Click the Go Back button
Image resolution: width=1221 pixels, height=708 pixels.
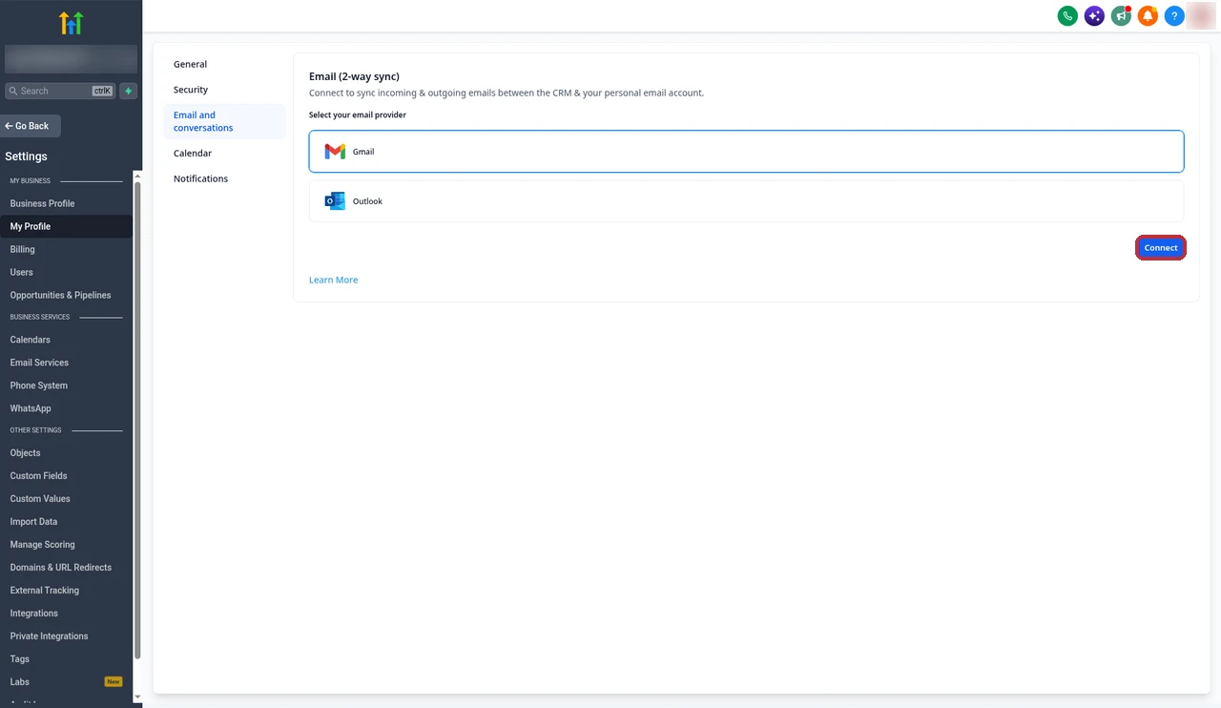(31, 126)
